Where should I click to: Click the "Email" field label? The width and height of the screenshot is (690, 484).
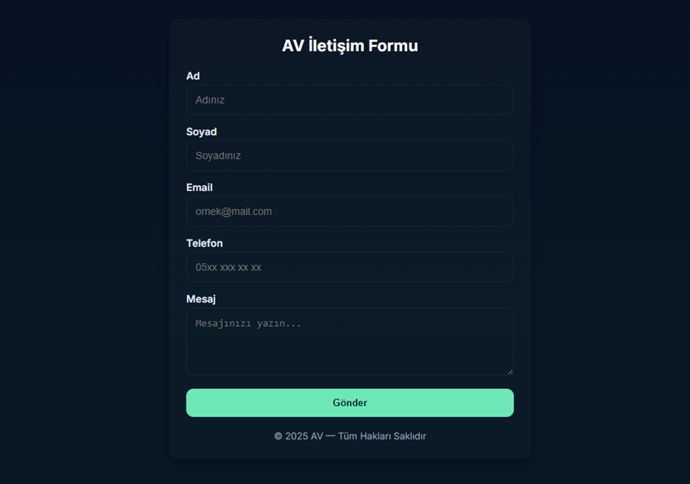(199, 188)
